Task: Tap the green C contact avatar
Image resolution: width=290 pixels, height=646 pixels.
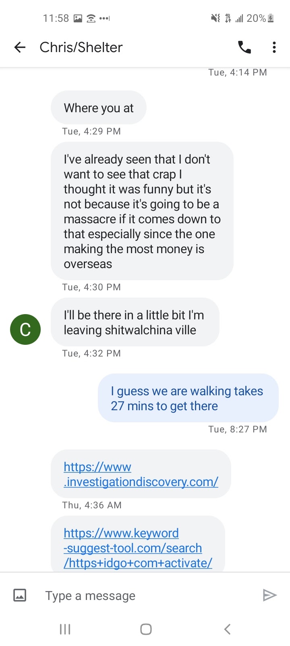Action: [x=25, y=329]
